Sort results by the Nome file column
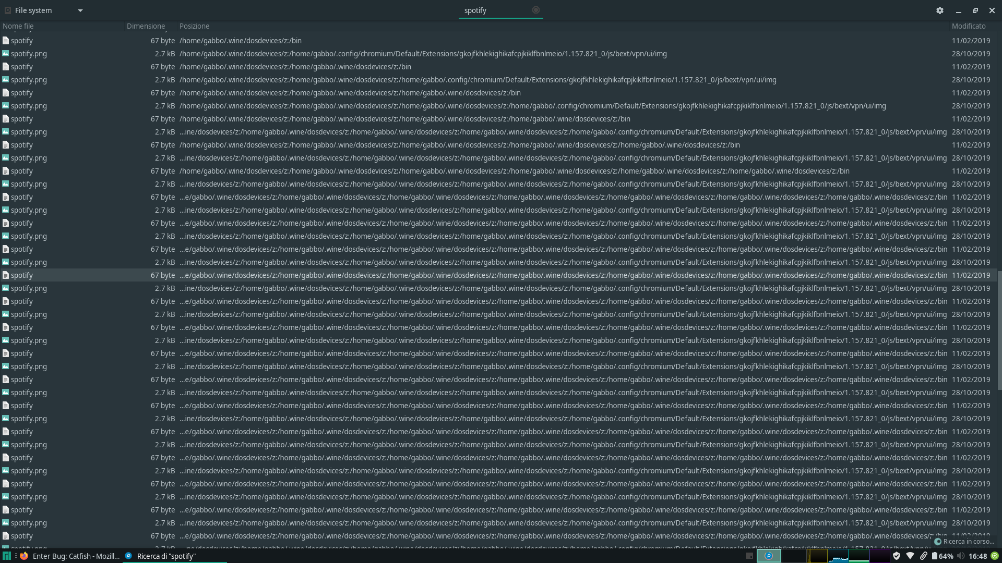Viewport: 1002px width, 563px height. [18, 26]
